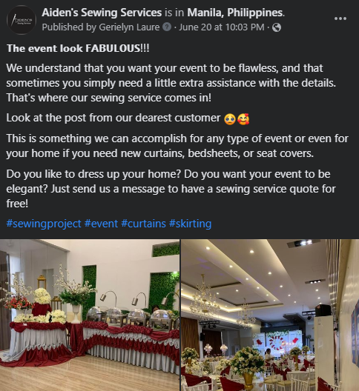Open the event hall chandelier photo
Screen dimensions: 359x391
pyautogui.click(x=270, y=315)
